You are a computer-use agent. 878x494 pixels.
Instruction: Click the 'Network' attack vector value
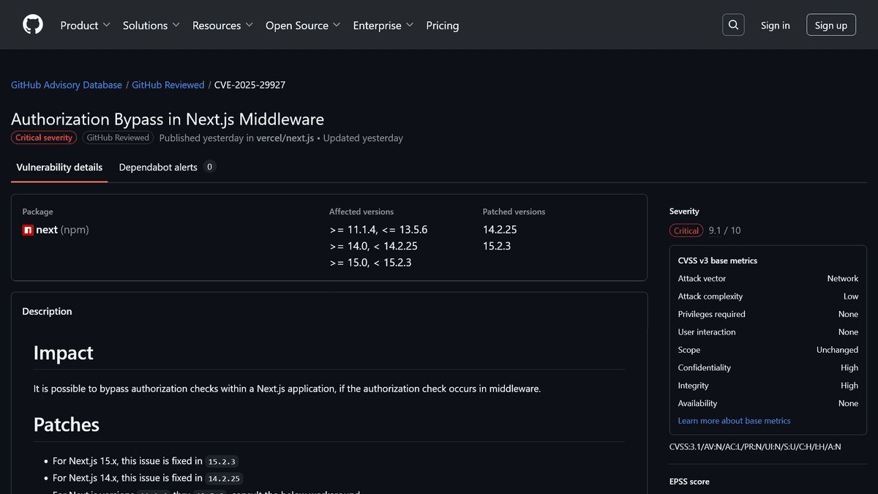[x=843, y=278]
